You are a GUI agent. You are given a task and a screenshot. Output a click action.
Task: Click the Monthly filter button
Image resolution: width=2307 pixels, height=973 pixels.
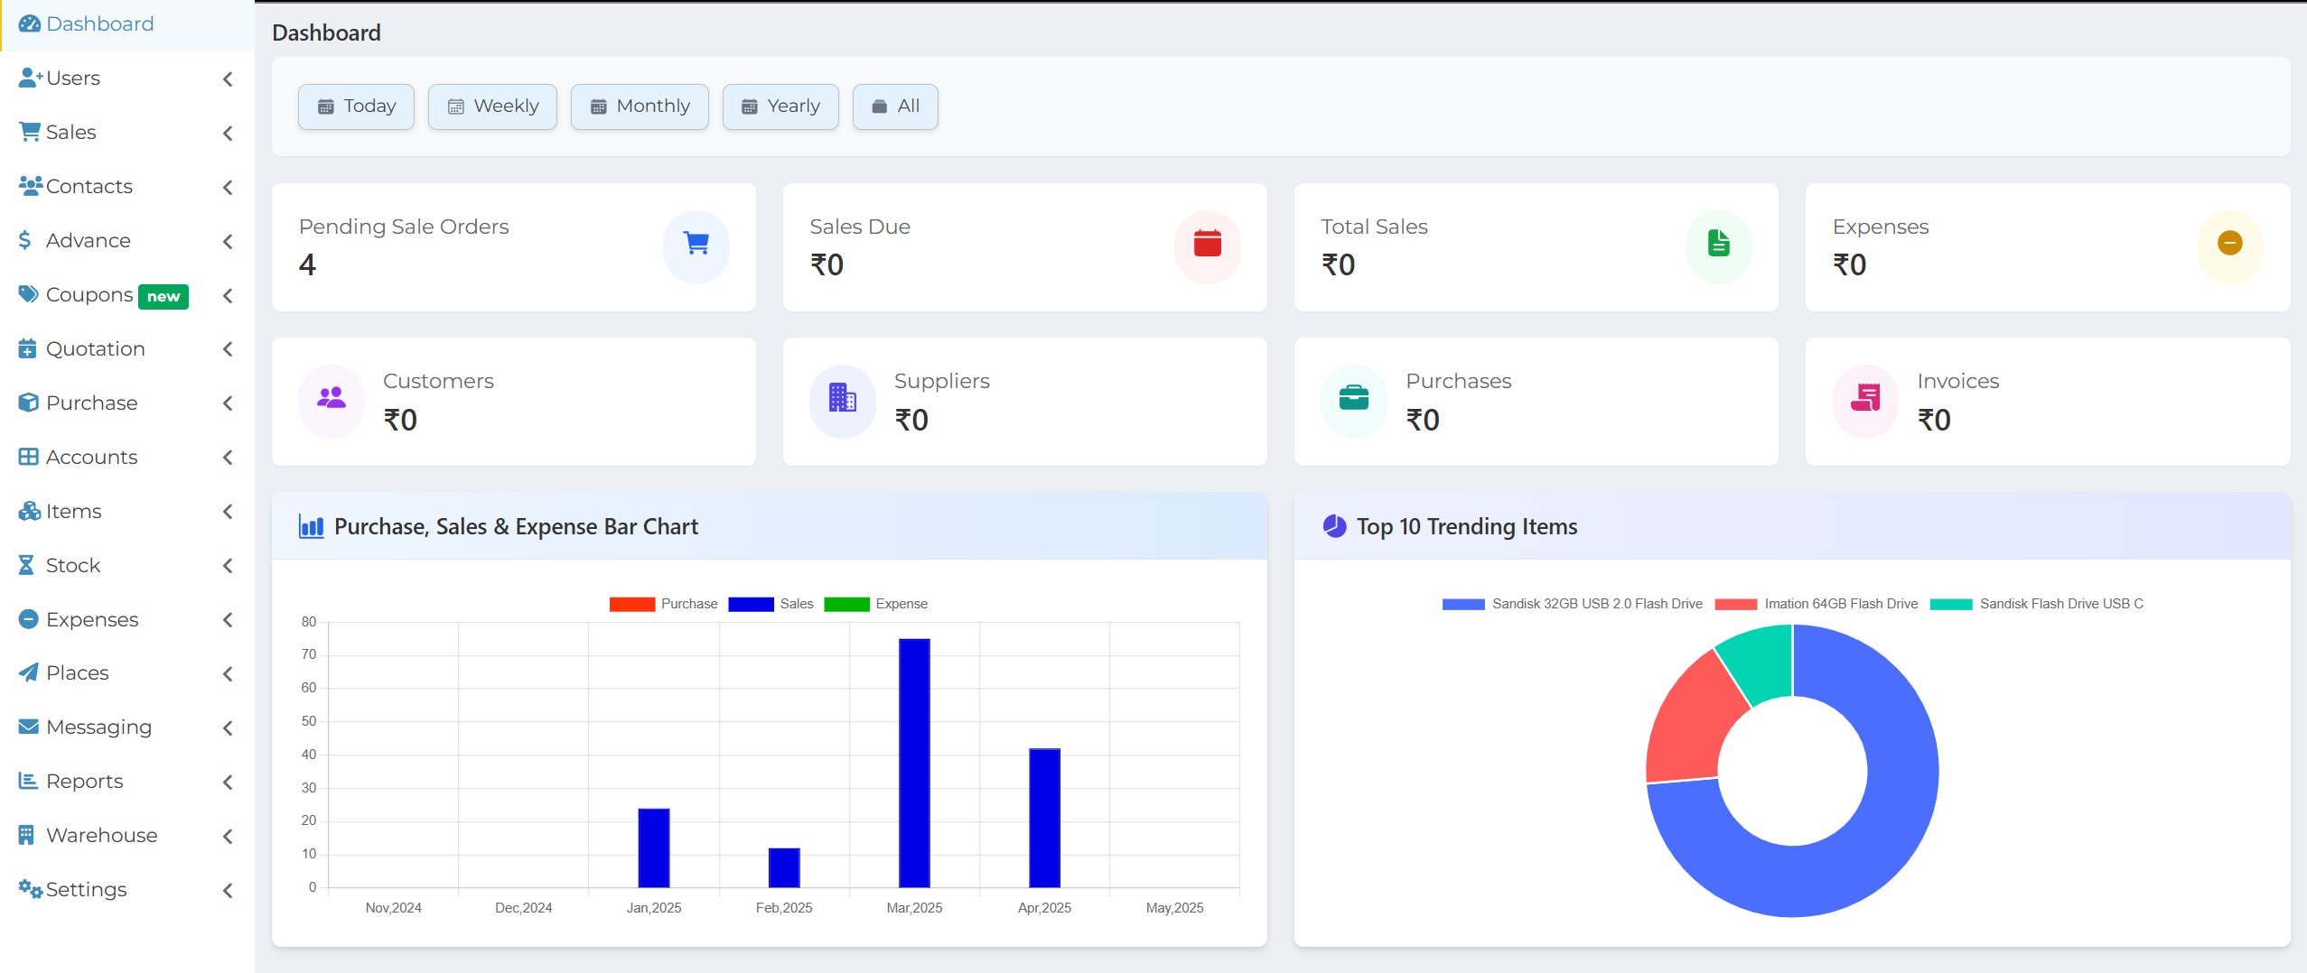click(x=640, y=106)
